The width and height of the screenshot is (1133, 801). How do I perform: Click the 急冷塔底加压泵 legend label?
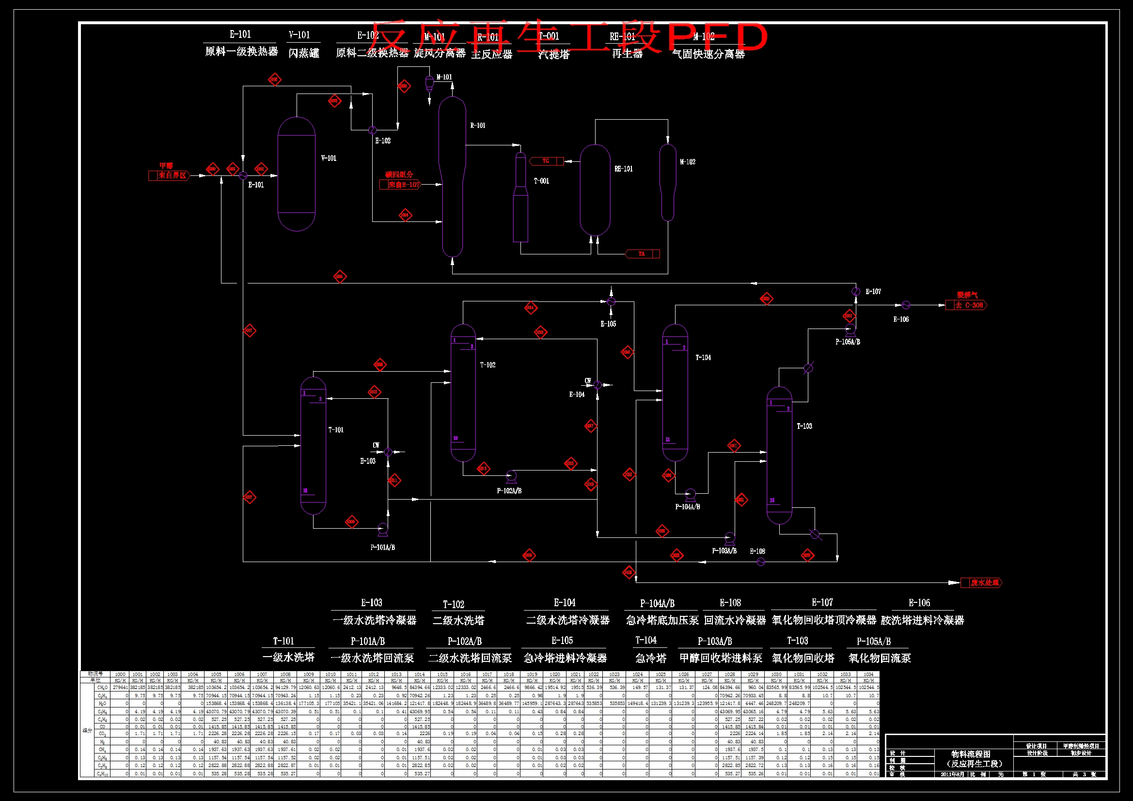(x=662, y=621)
